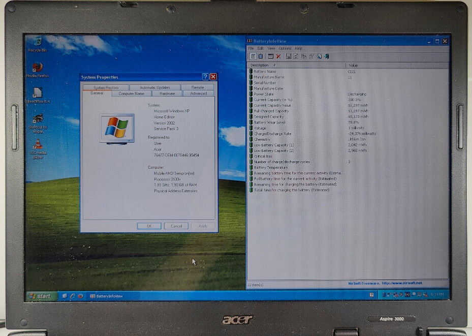Switch to the Remote tab
Image resolution: width=472 pixels, height=336 pixels.
(198, 87)
